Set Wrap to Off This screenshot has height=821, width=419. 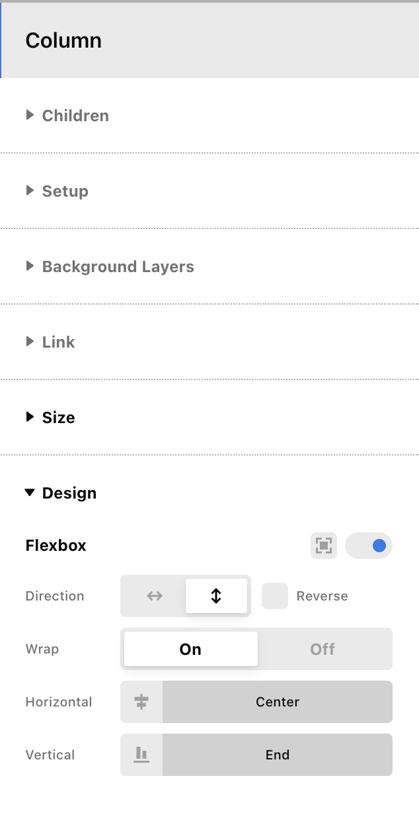323,649
